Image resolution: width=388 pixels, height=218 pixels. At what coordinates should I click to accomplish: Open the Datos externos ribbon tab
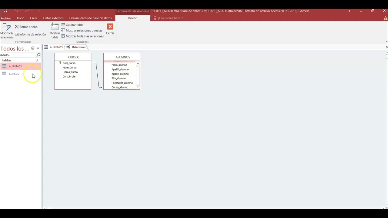click(53, 18)
